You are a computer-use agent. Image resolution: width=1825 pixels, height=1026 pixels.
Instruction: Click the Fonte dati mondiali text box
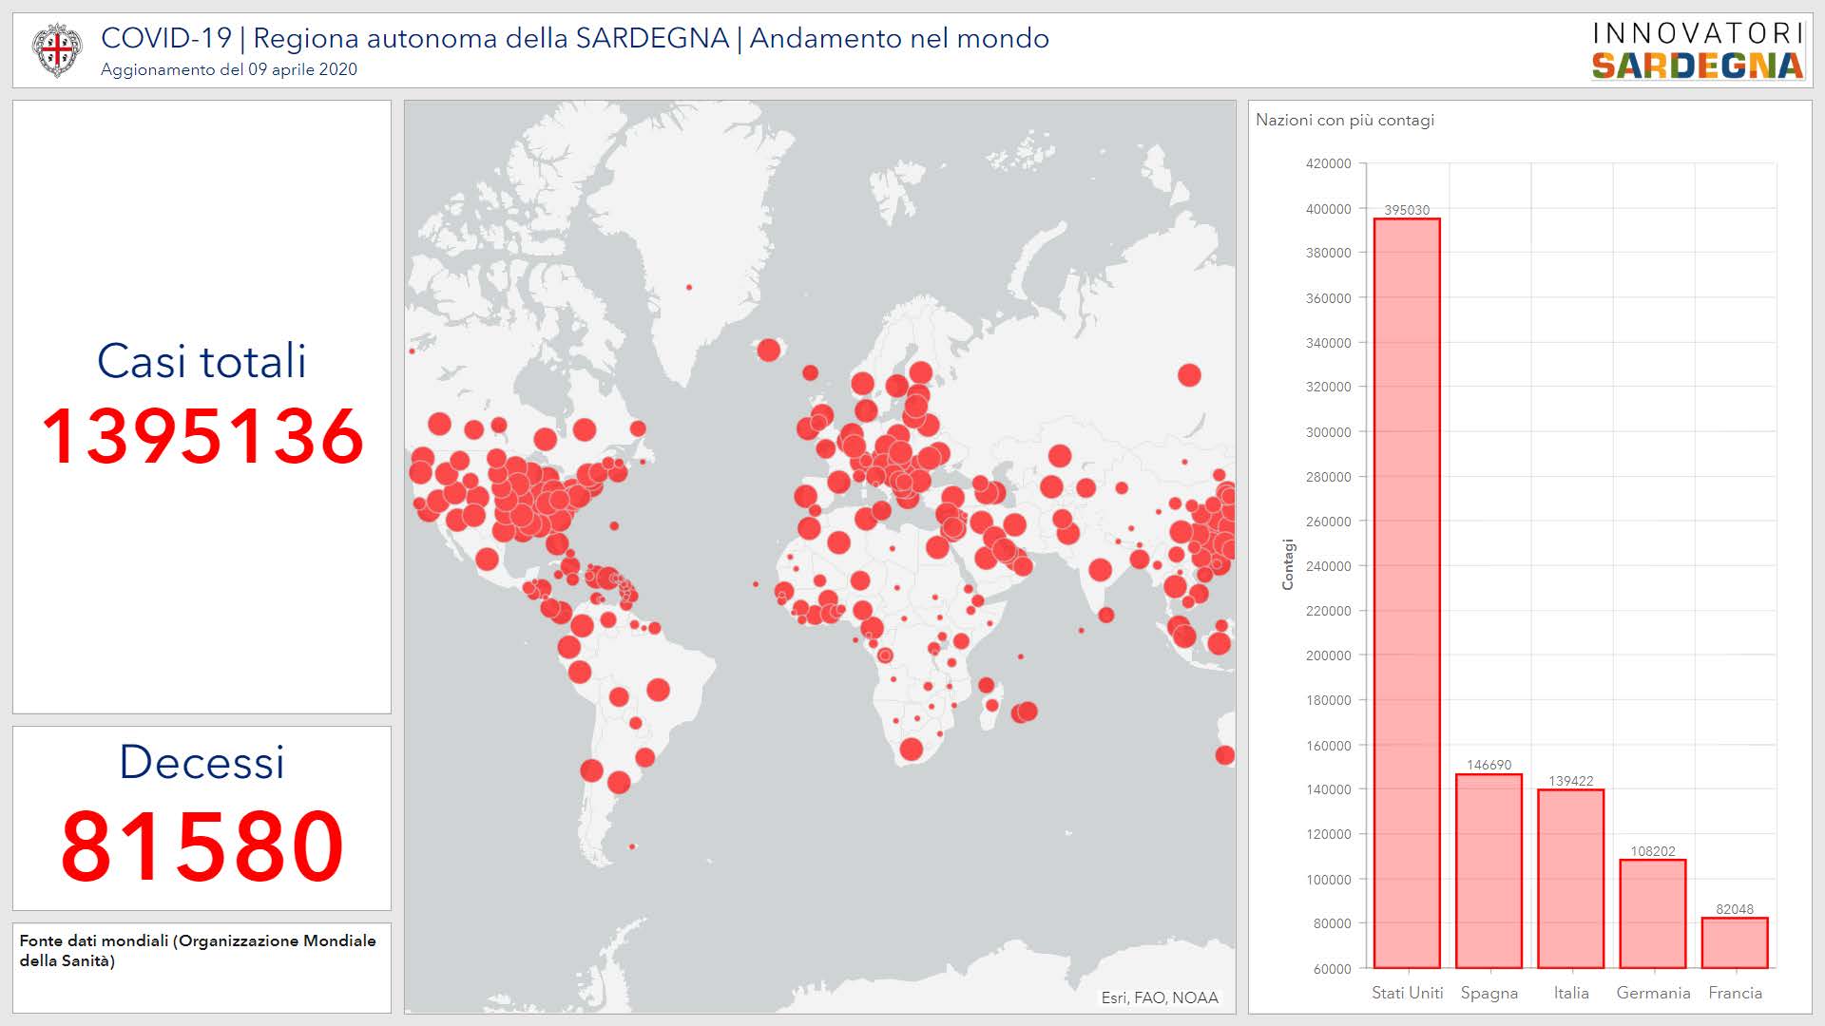pos(202,951)
